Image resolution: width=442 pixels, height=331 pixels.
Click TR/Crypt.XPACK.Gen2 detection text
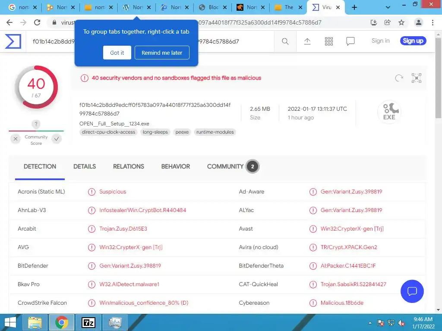[349, 247]
